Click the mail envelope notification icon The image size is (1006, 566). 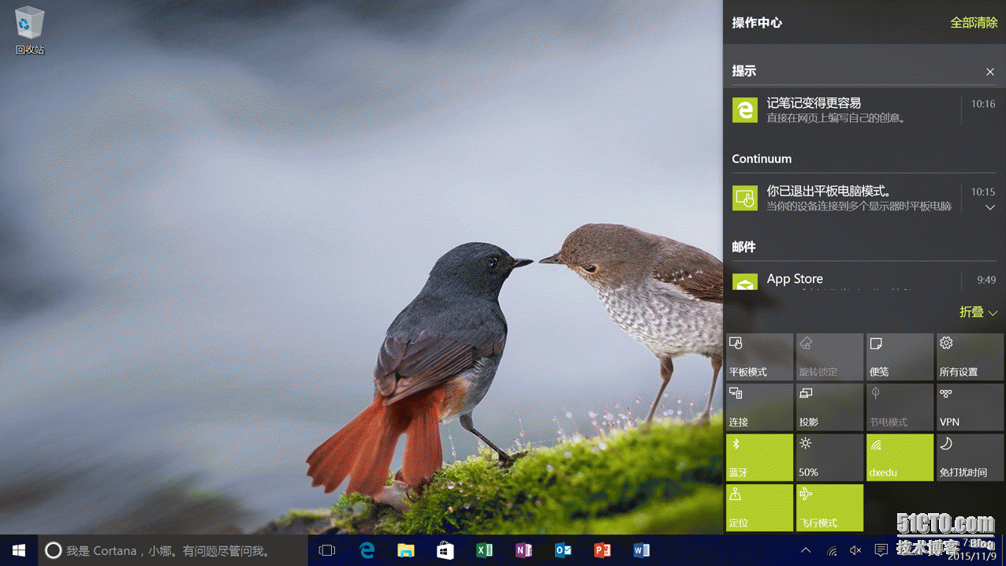745,282
